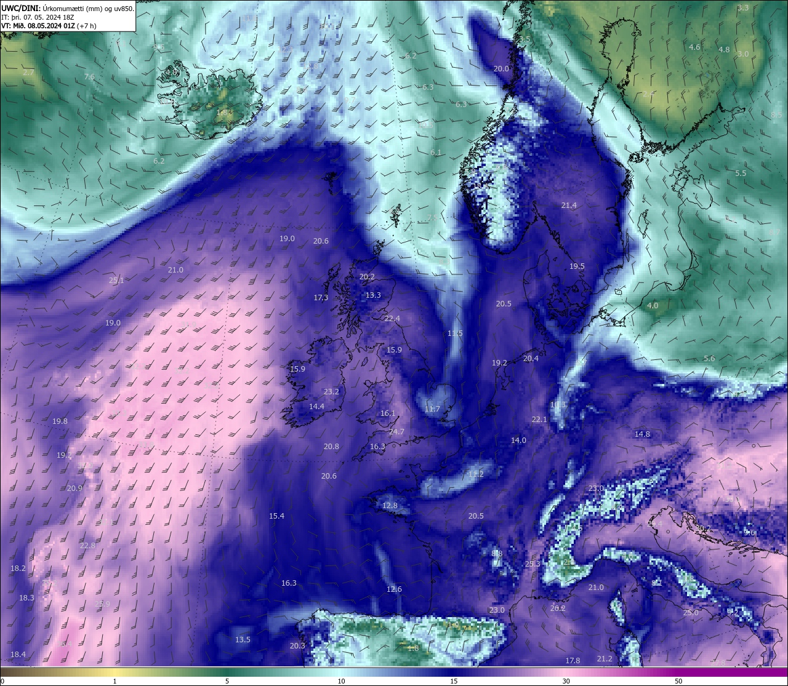Click the 20.8 value label

[331, 446]
